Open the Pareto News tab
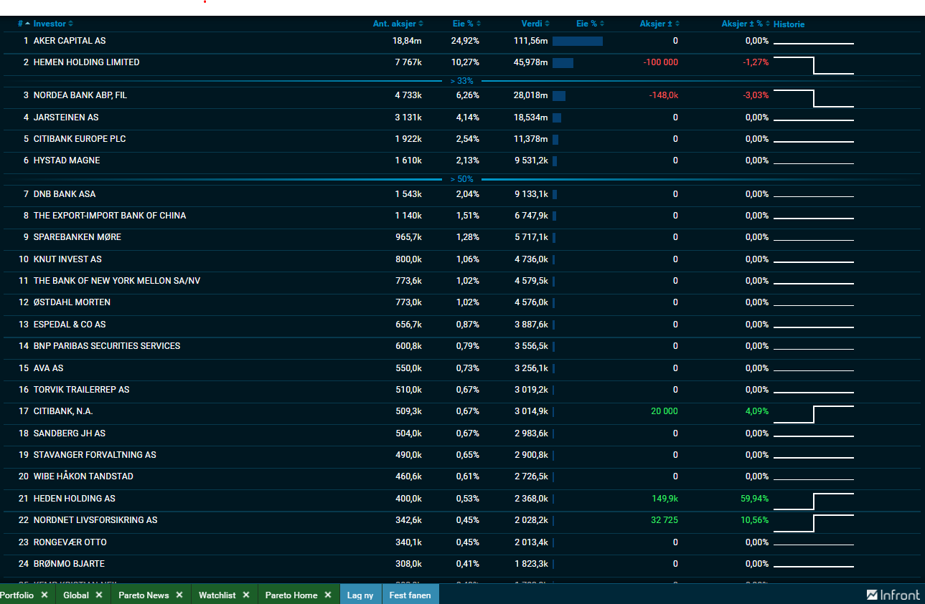 click(x=144, y=595)
